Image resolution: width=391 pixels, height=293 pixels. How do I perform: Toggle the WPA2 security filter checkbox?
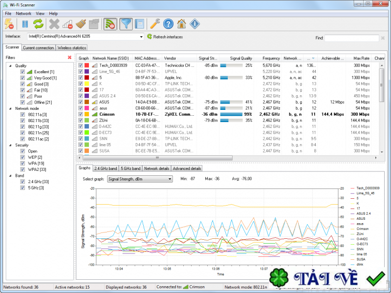click(x=22, y=169)
